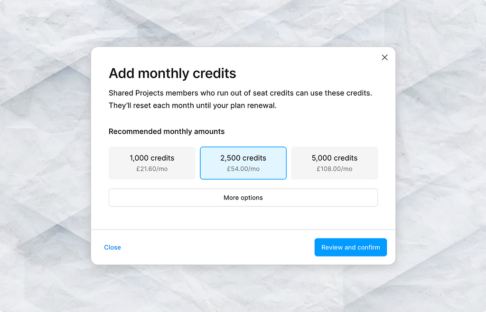Viewport: 486px width, 312px height.
Task: Close the Add monthly credits dialog
Action: [x=384, y=57]
